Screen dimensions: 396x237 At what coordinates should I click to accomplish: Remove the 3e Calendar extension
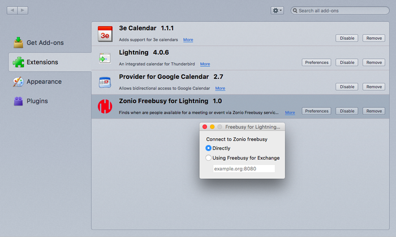[374, 38]
